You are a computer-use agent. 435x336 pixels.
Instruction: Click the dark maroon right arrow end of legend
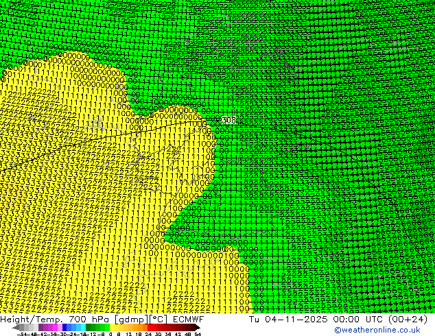197,328
